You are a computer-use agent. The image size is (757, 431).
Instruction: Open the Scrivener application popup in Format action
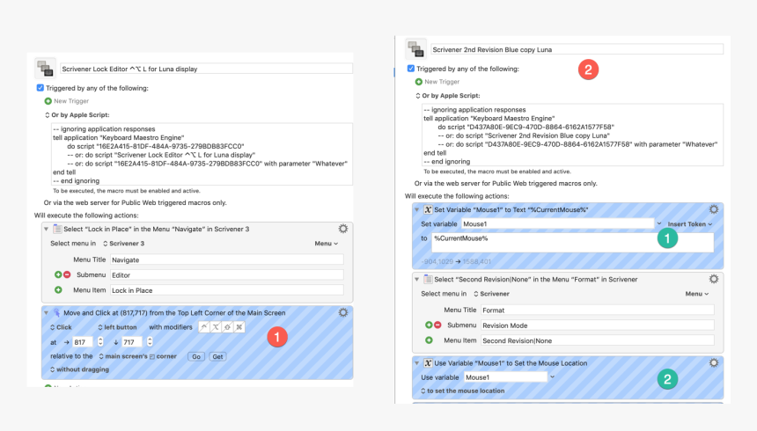point(491,294)
